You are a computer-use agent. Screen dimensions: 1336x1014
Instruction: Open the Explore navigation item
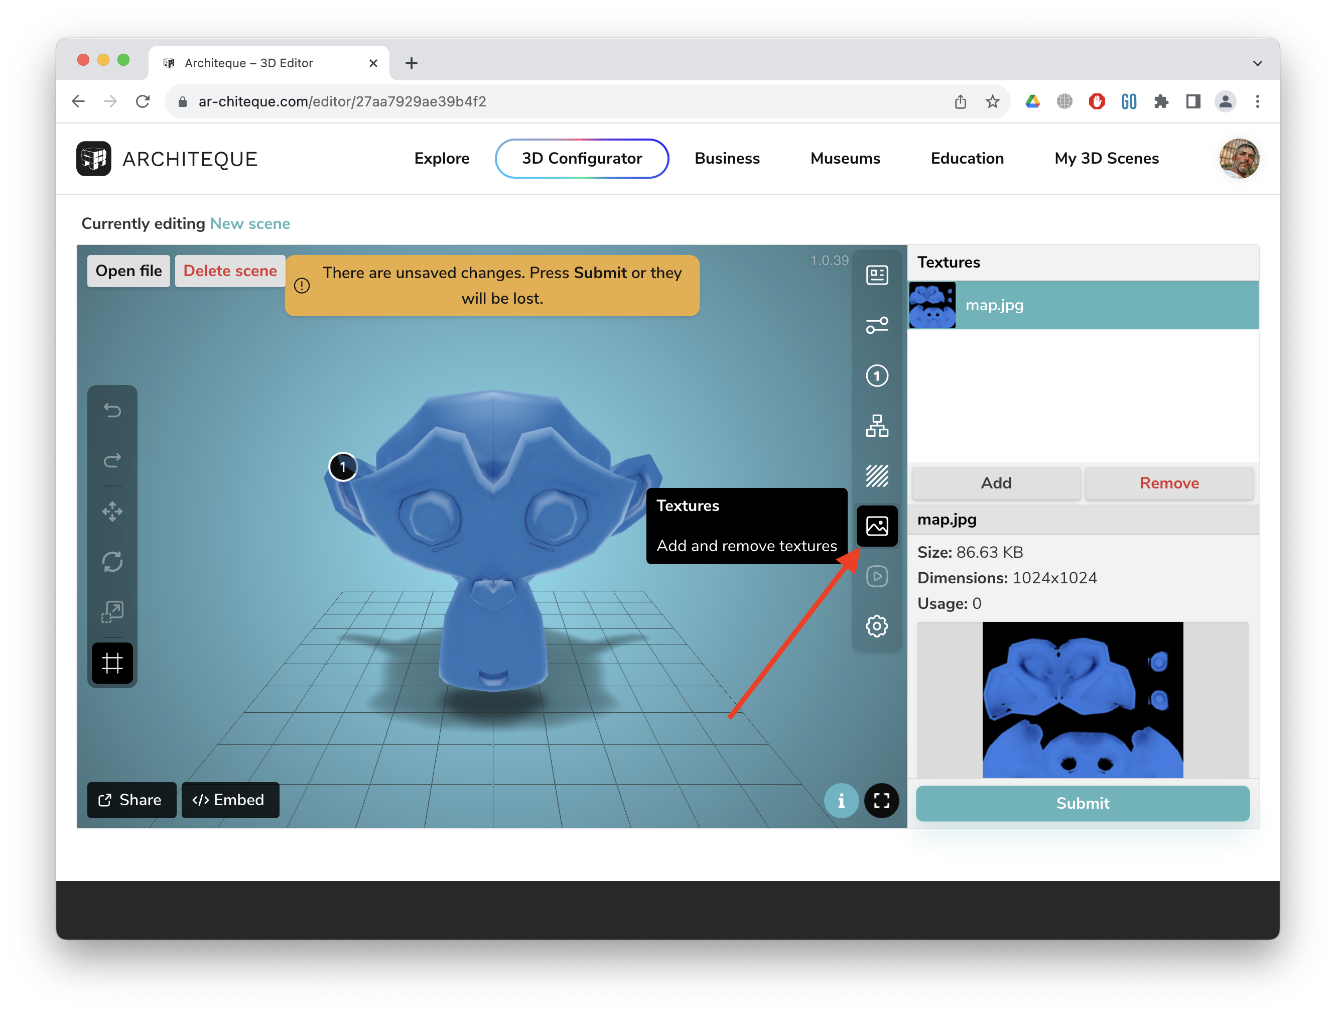pos(442,158)
